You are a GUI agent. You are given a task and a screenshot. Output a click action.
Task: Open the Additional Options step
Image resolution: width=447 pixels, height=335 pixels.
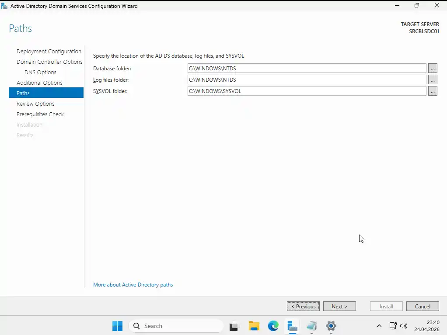tap(39, 83)
